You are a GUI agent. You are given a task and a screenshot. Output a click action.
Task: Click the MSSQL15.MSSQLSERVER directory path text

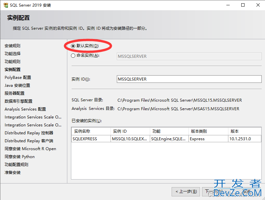click(180, 100)
